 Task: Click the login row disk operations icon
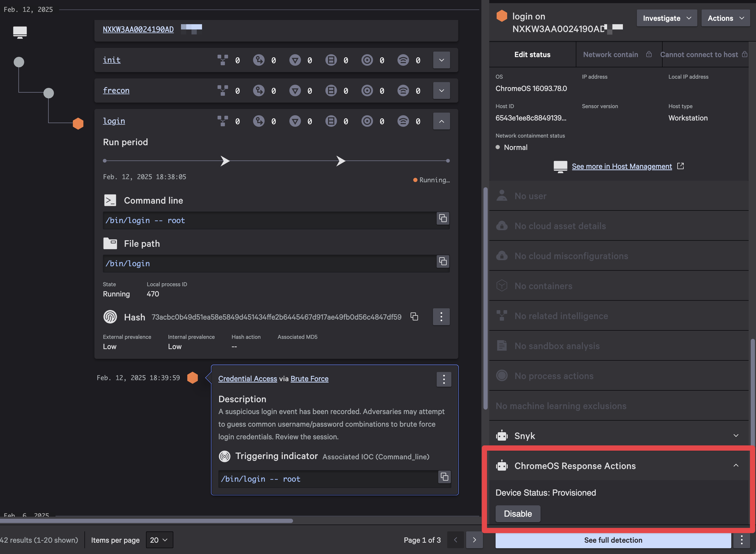coord(331,121)
